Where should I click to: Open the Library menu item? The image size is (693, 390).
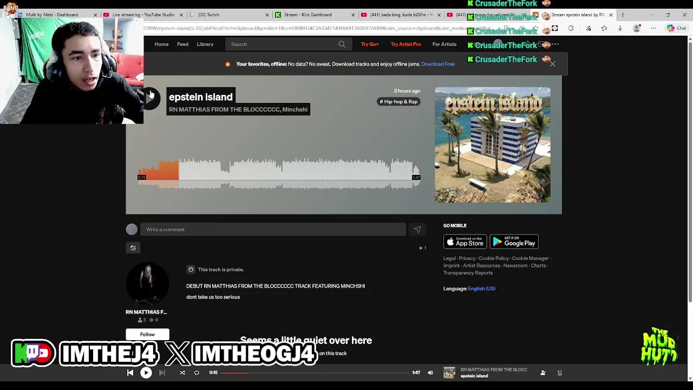click(205, 44)
